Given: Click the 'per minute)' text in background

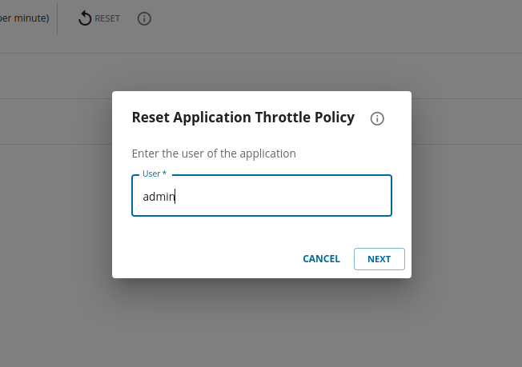Looking at the screenshot, I should coord(24,18).
